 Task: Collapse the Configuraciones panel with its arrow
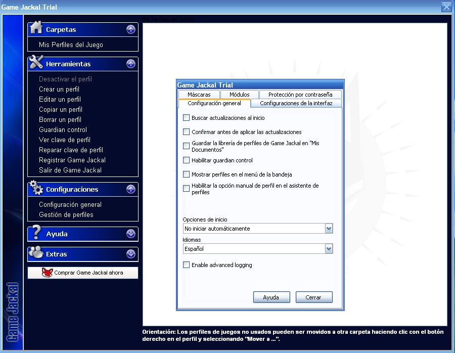[131, 189]
